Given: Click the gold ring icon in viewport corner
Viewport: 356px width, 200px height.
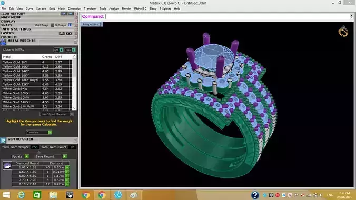Looking at the screenshot, I should coord(343,32).
